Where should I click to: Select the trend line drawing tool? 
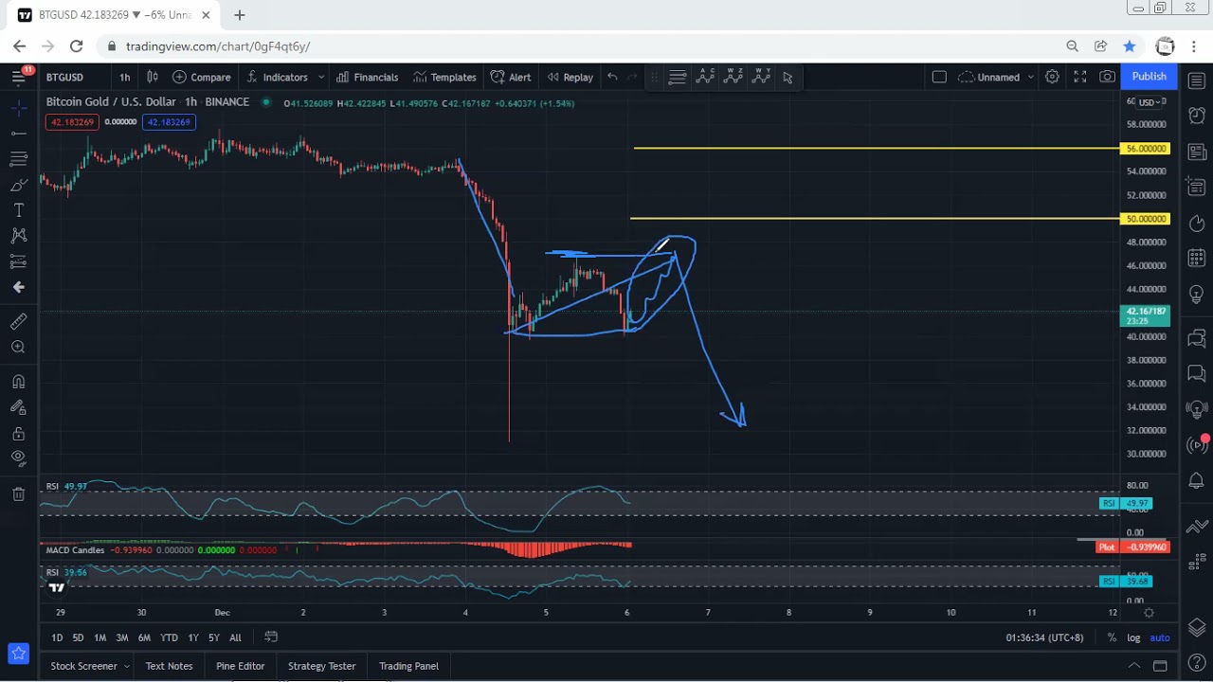18,134
